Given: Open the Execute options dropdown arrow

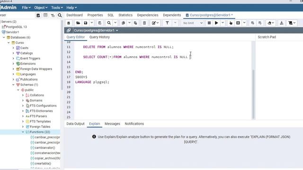Looking at the screenshot, I should [x=223, y=23].
